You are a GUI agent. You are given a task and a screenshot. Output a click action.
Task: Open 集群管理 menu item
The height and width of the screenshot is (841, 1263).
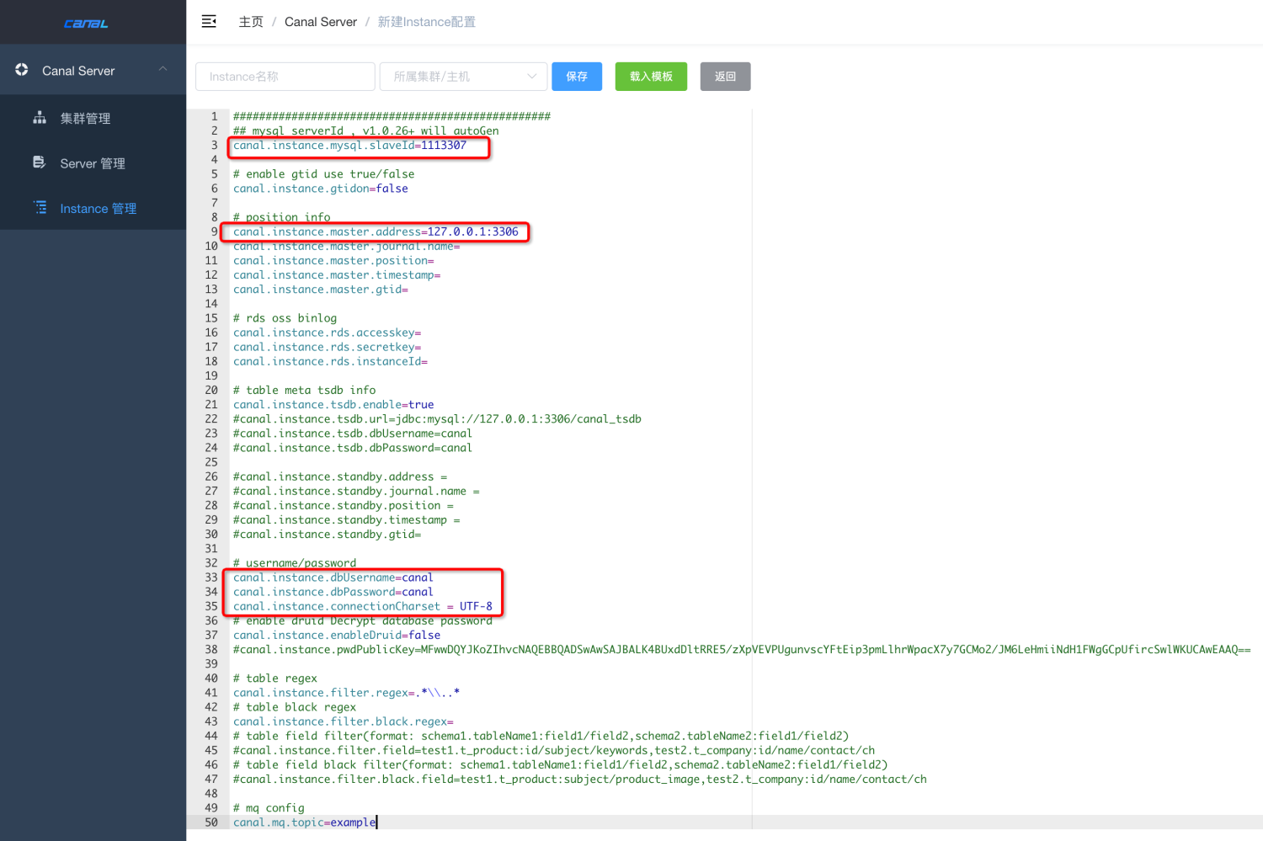point(93,118)
